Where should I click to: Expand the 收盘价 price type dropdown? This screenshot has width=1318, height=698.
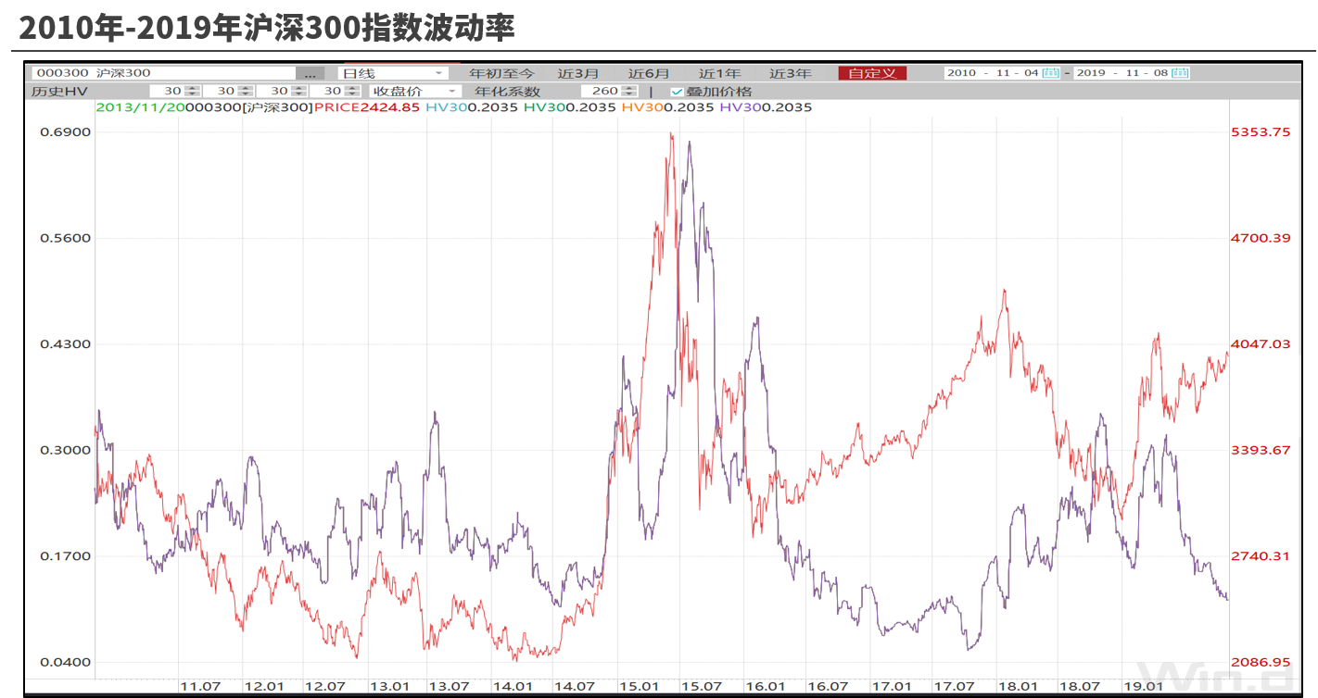pyautogui.click(x=414, y=91)
